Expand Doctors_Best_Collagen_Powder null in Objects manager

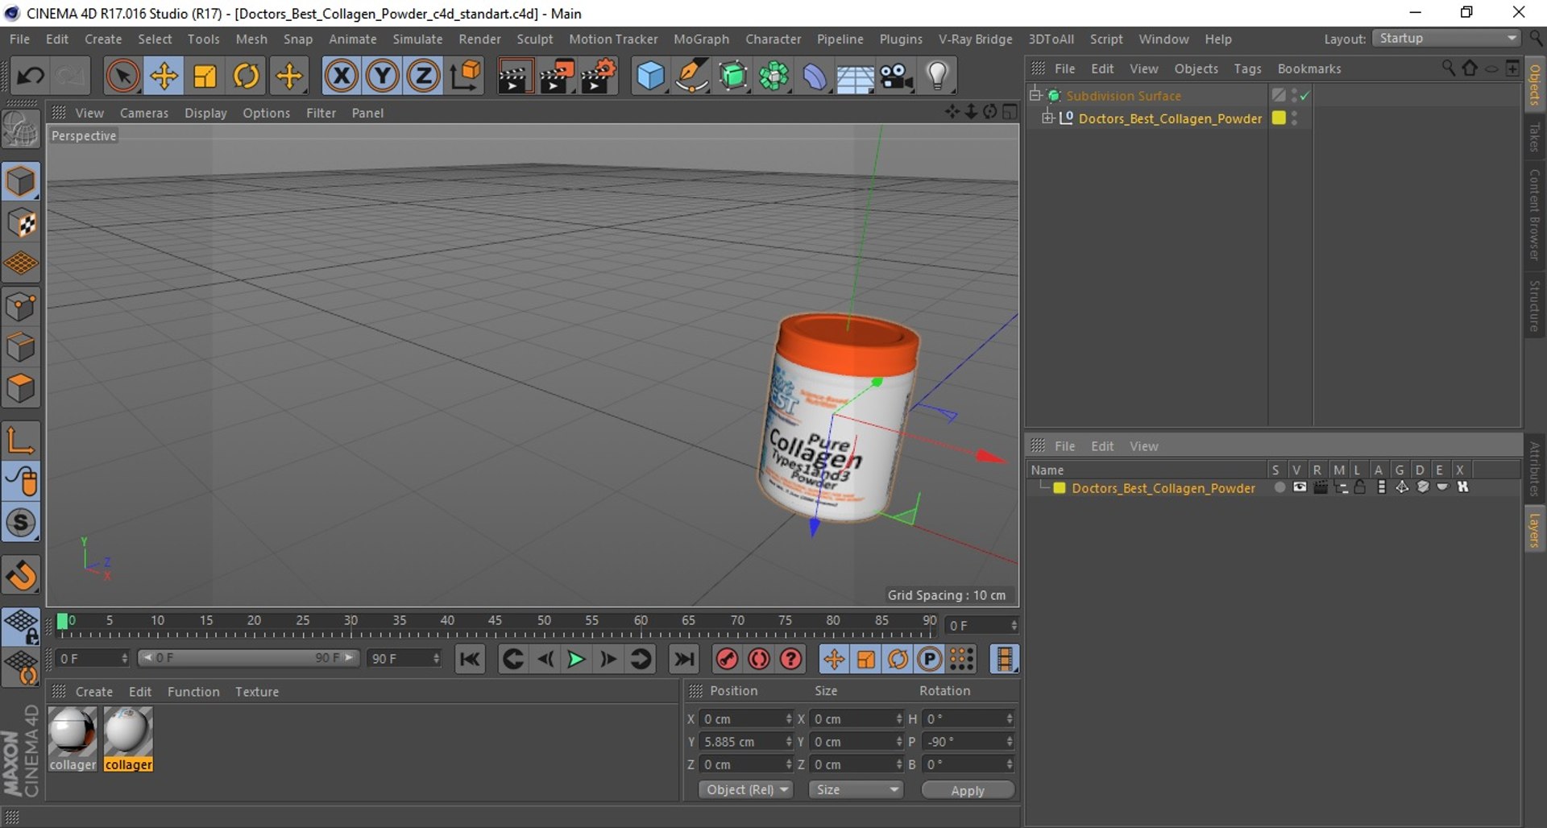pos(1048,118)
